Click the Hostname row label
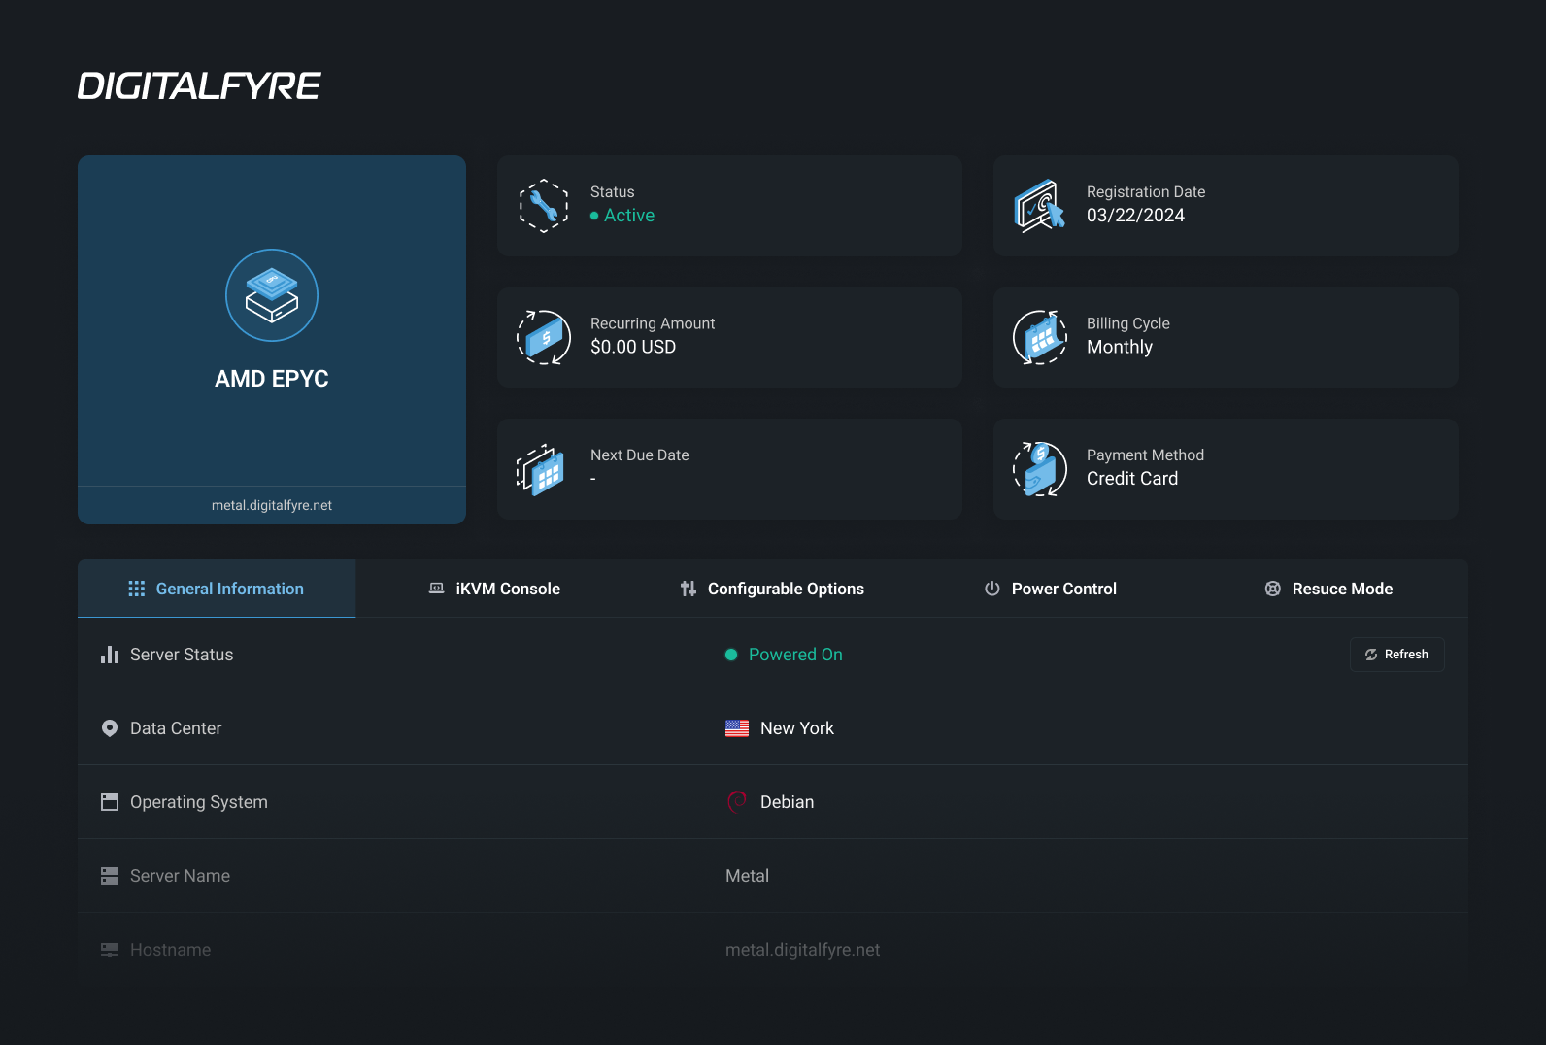 (170, 950)
